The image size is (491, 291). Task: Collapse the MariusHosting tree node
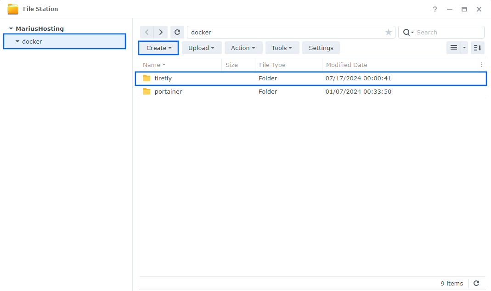(11, 28)
